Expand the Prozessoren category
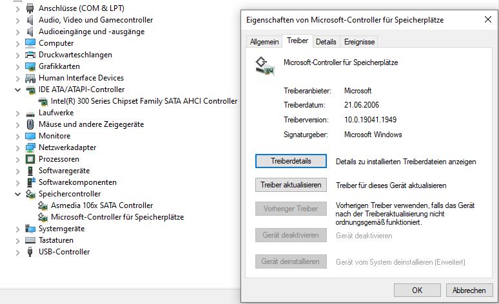The height and width of the screenshot is (304, 499). 17,160
